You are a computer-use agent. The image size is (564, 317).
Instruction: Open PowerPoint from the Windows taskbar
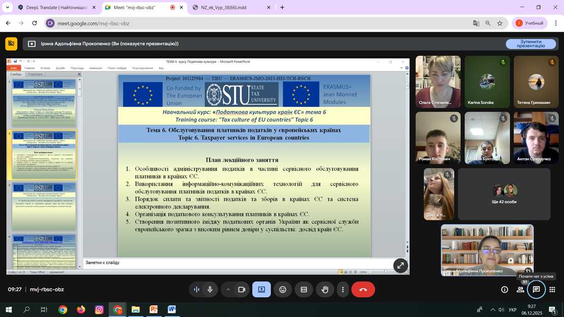pos(153,309)
